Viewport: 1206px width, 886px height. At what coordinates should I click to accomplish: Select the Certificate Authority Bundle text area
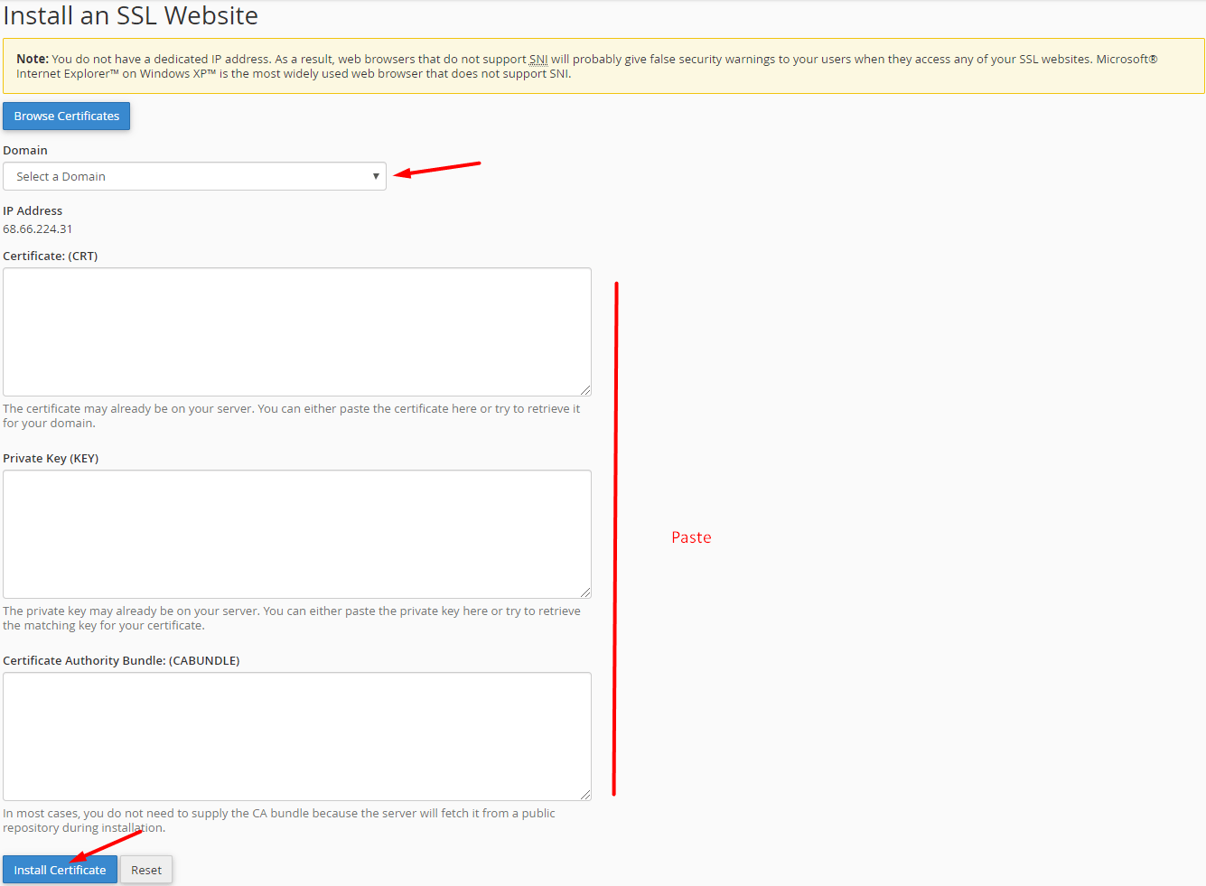[296, 735]
